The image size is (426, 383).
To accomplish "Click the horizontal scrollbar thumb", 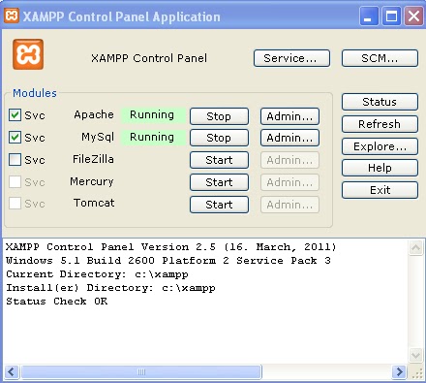I will [x=141, y=371].
